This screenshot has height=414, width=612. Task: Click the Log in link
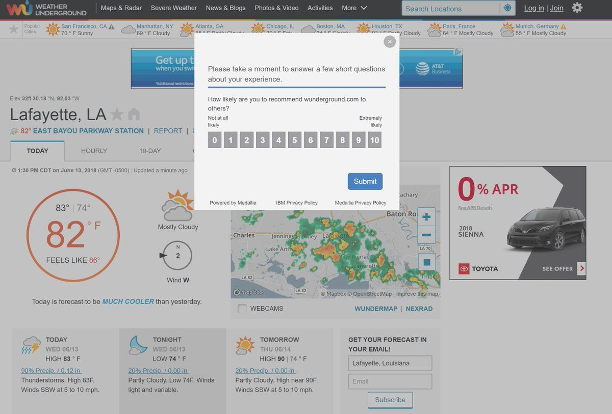(x=534, y=8)
